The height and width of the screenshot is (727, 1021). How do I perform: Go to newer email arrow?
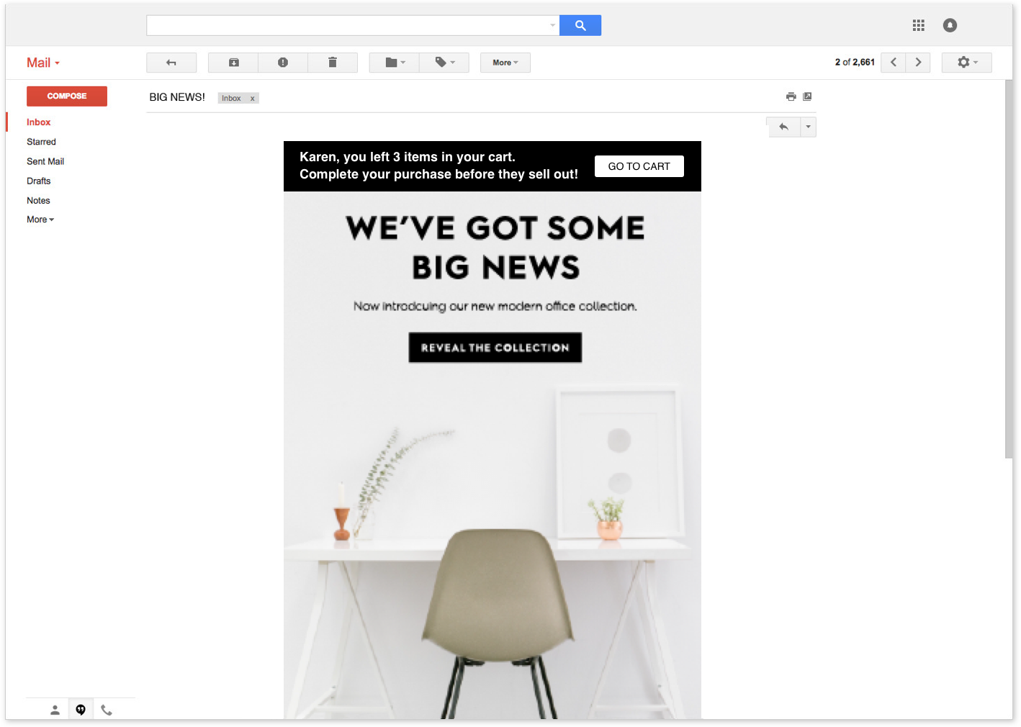894,63
